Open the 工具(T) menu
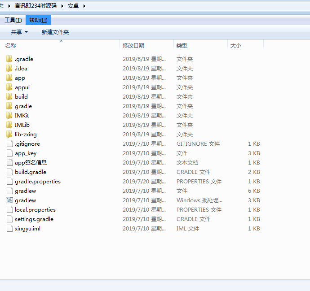Image resolution: width=310 pixels, height=291 pixels. click(x=13, y=20)
